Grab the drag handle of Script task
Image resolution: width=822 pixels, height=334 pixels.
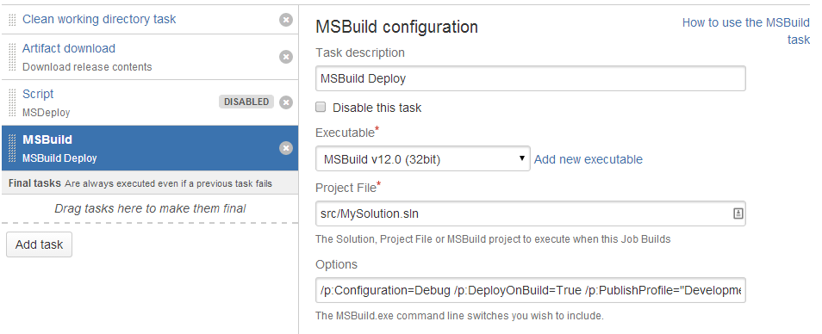(13, 102)
